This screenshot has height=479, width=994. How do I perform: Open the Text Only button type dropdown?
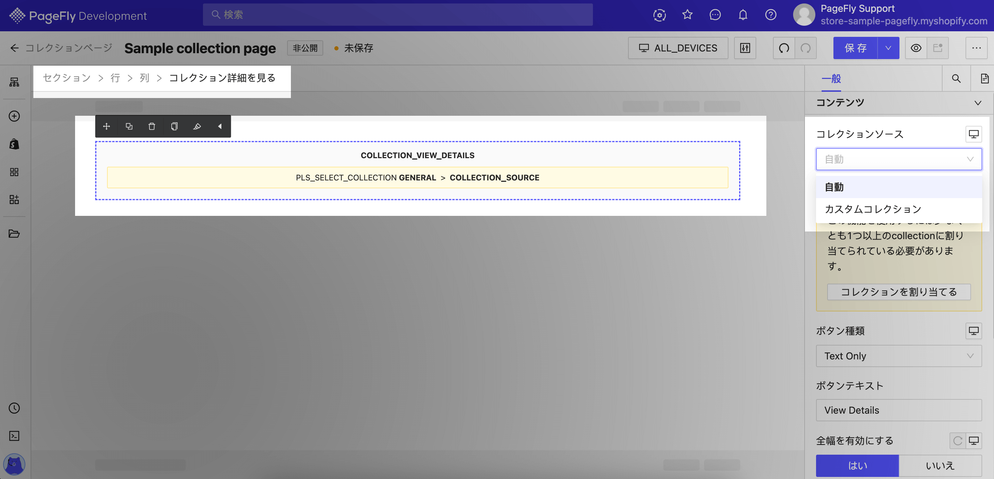(x=899, y=356)
